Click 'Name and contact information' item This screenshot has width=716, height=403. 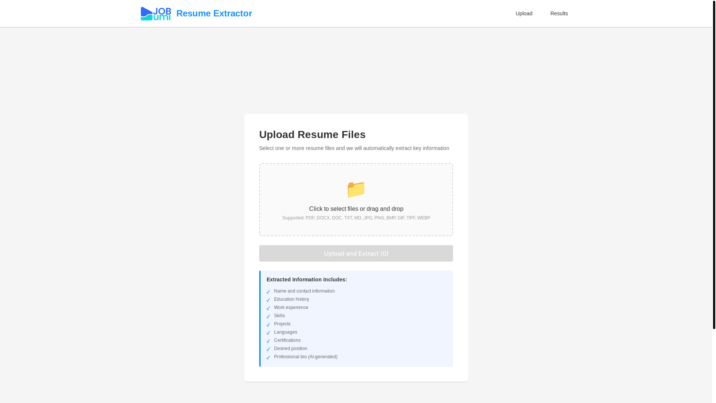(x=304, y=291)
